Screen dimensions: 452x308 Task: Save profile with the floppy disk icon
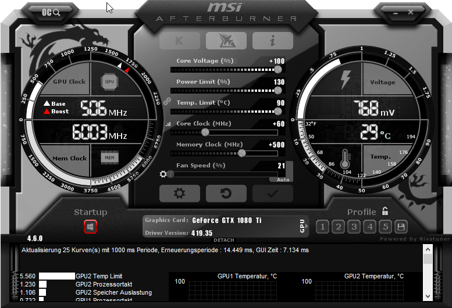[x=400, y=227]
